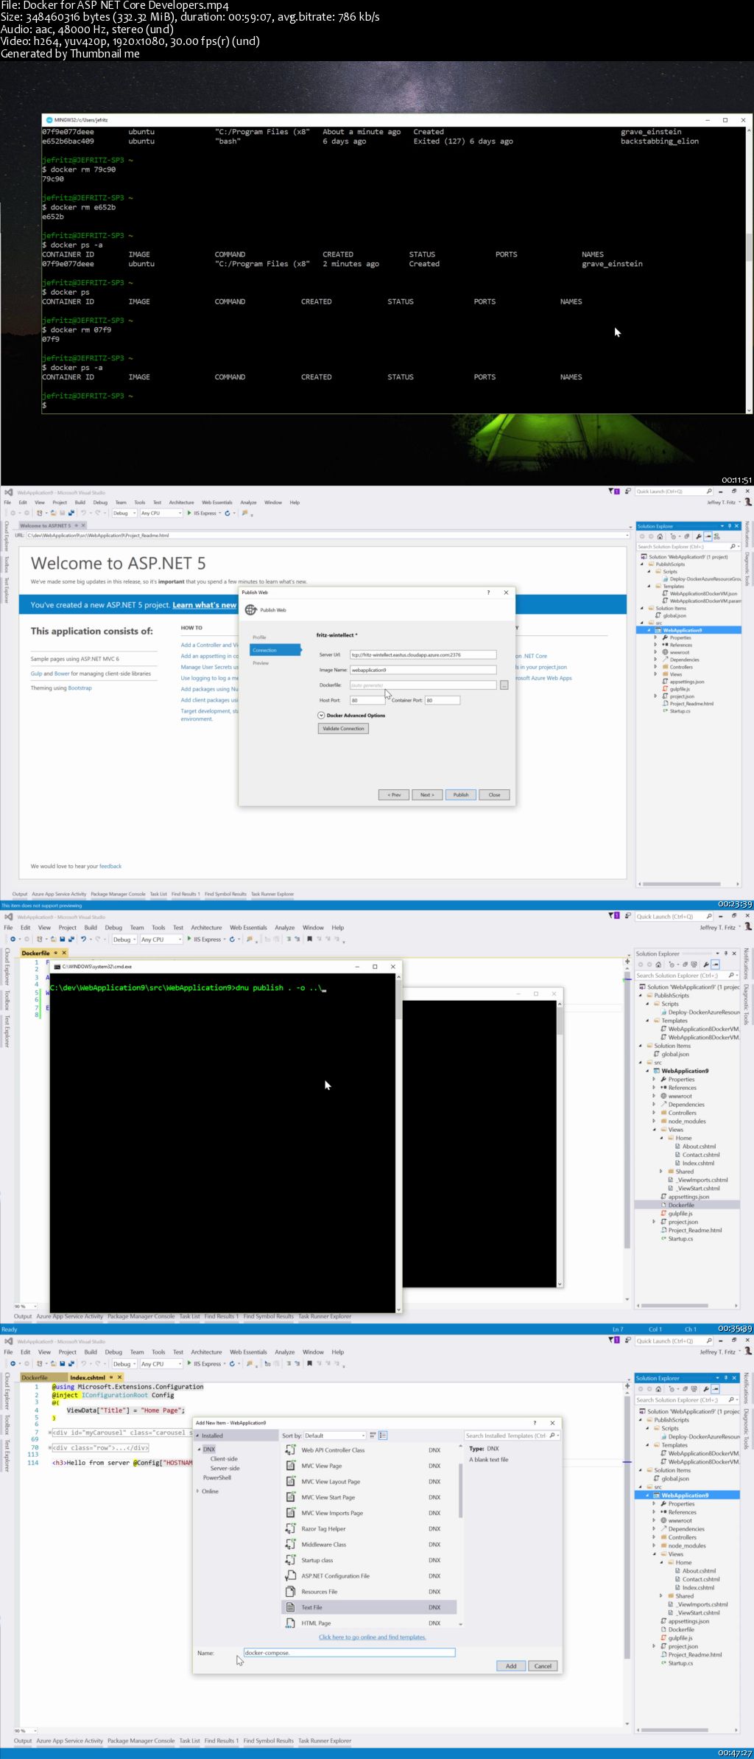Select PowerShell category in Add New Item dialog
Image resolution: width=754 pixels, height=1759 pixels.
pyautogui.click(x=217, y=1478)
